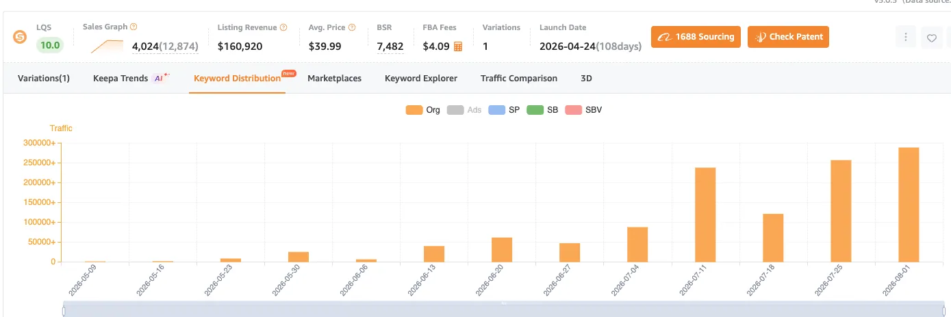
Task: Click the FBA Fees value $4.09
Action: pyautogui.click(x=436, y=46)
